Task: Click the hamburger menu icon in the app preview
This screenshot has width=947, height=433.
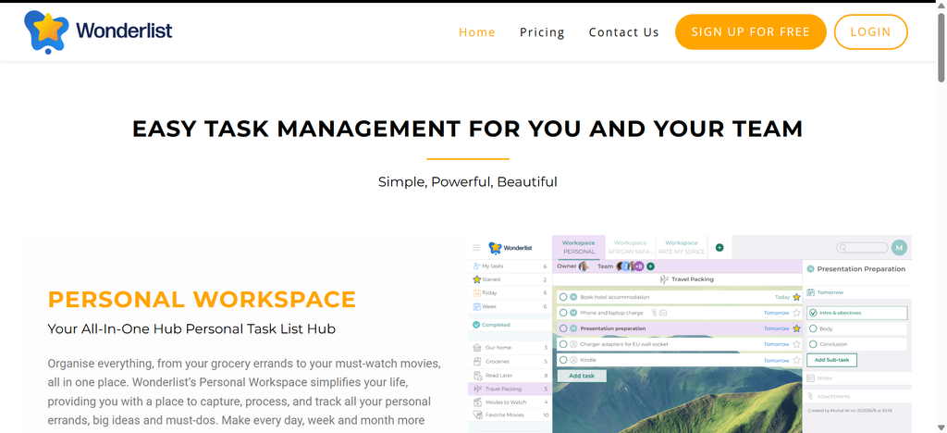Action: (476, 248)
